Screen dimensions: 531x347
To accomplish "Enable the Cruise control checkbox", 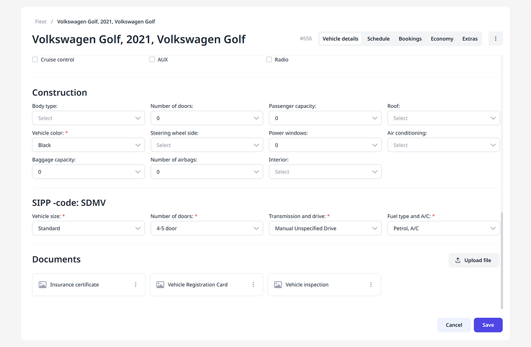I will [x=35, y=60].
